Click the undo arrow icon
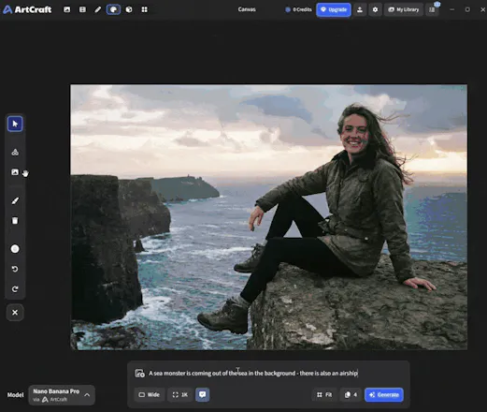The image size is (487, 412). click(x=15, y=269)
